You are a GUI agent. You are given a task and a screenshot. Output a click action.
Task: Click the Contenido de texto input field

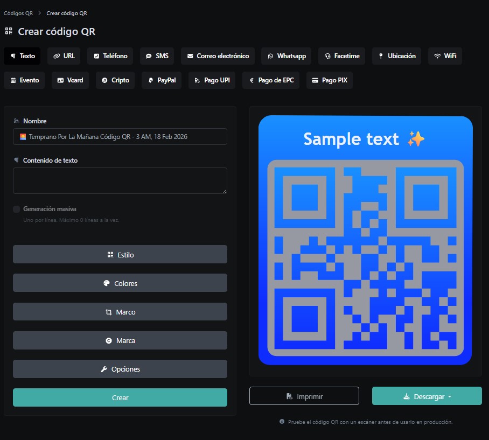tap(120, 180)
